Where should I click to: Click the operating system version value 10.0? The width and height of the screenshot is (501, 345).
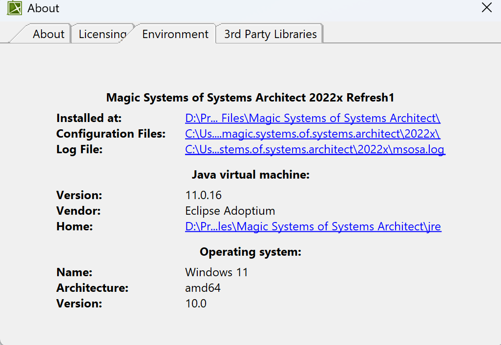pyautogui.click(x=196, y=304)
